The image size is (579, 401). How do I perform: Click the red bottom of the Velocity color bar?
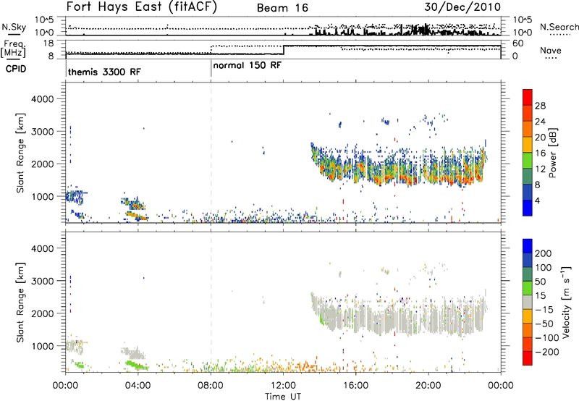pyautogui.click(x=528, y=358)
